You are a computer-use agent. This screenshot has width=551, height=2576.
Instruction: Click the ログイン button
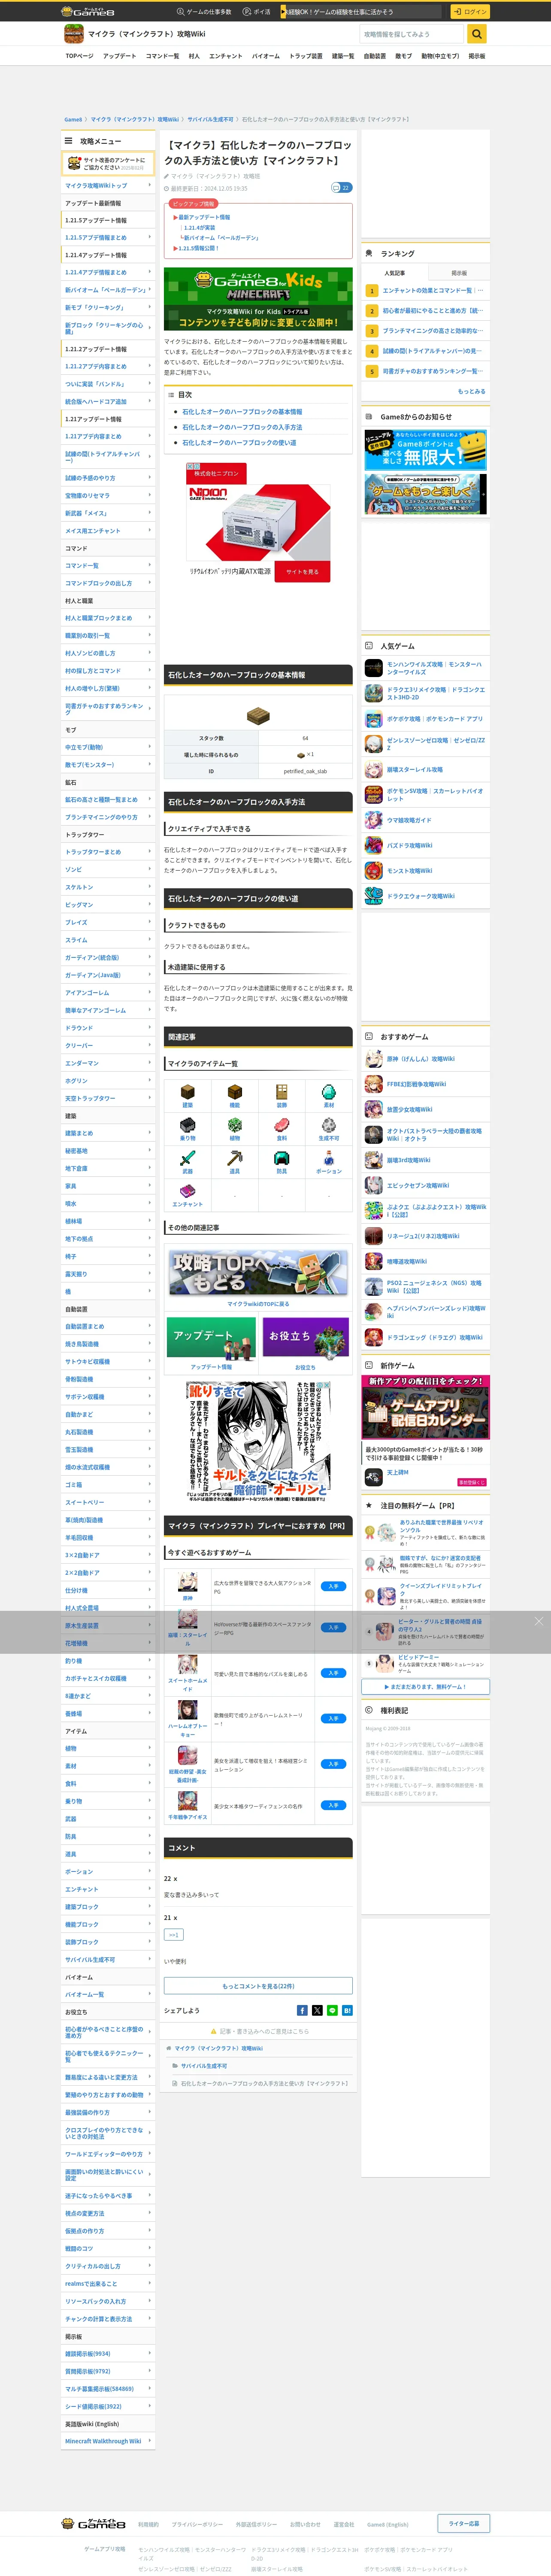click(470, 12)
